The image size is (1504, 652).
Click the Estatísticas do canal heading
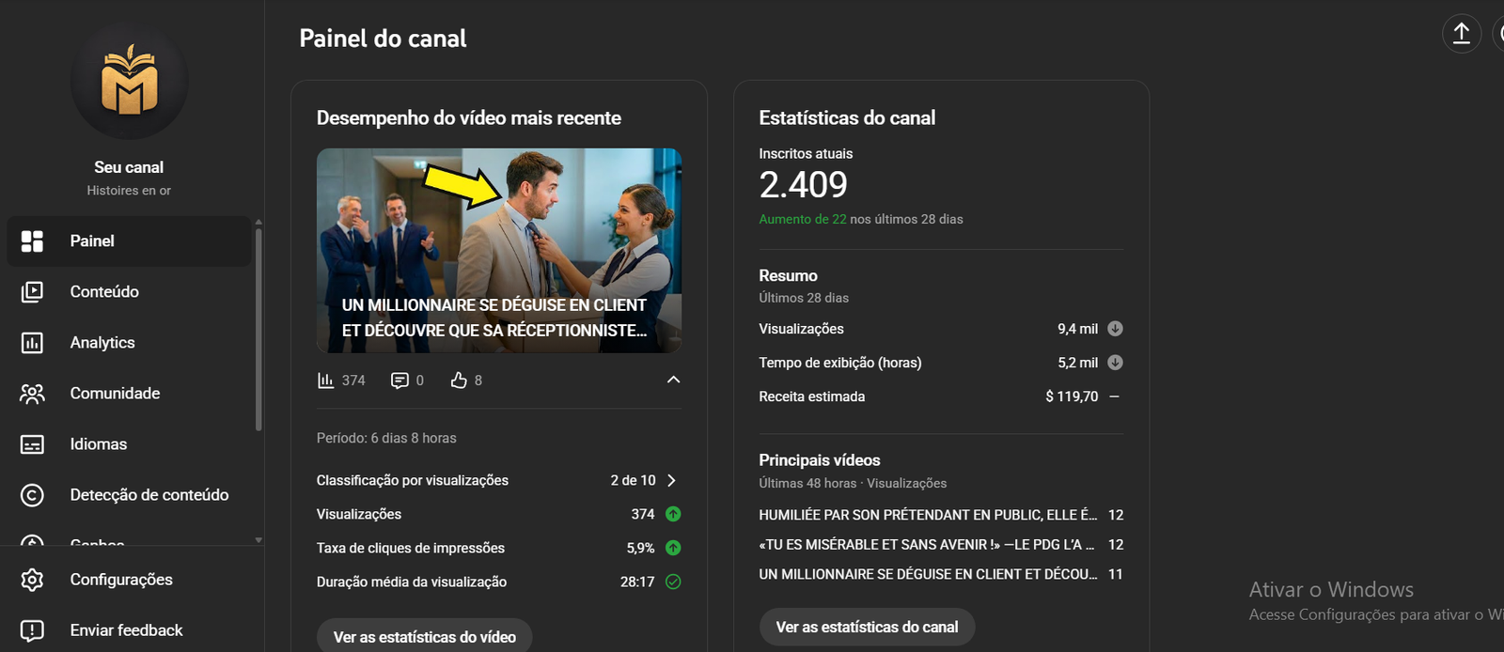pos(847,118)
